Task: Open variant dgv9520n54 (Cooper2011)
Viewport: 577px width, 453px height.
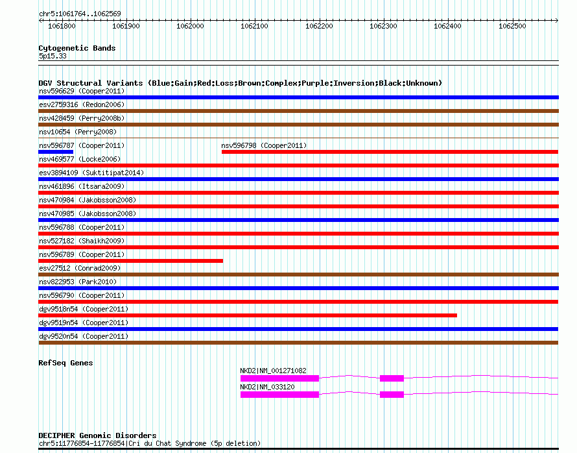Action: 84,336
